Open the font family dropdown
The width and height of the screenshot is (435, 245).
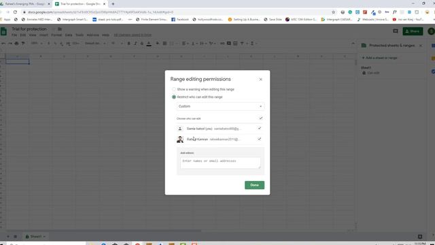[x=95, y=44]
